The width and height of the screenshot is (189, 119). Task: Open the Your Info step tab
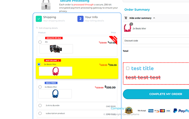pyautogui.click(x=91, y=19)
